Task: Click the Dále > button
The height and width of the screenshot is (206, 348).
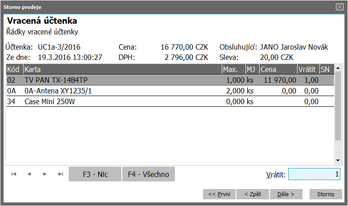Action: click(x=286, y=194)
